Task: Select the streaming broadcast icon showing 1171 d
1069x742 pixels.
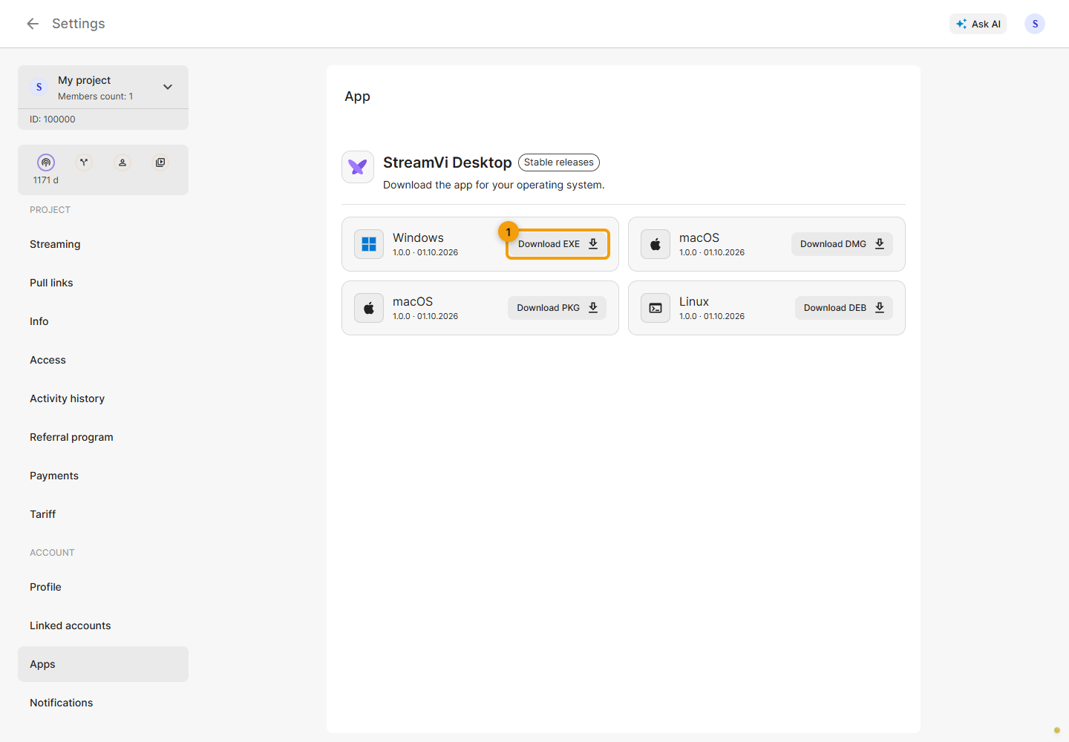Action: coord(46,162)
